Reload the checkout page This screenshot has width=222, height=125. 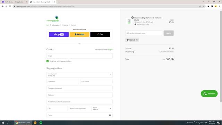[x=10, y=6]
